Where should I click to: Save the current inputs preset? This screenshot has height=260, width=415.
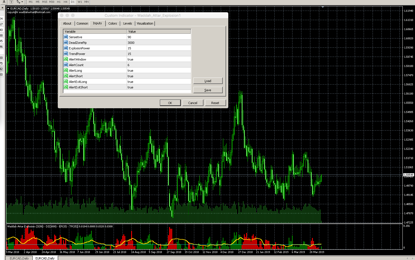click(208, 90)
